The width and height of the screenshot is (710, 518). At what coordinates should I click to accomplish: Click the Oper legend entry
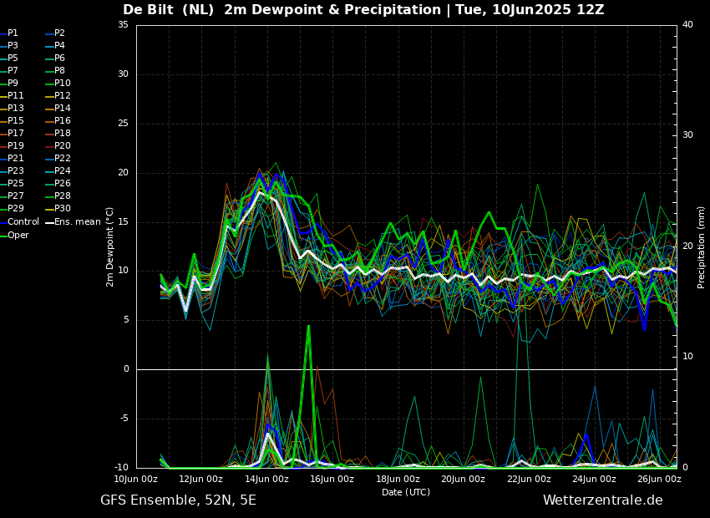click(18, 235)
